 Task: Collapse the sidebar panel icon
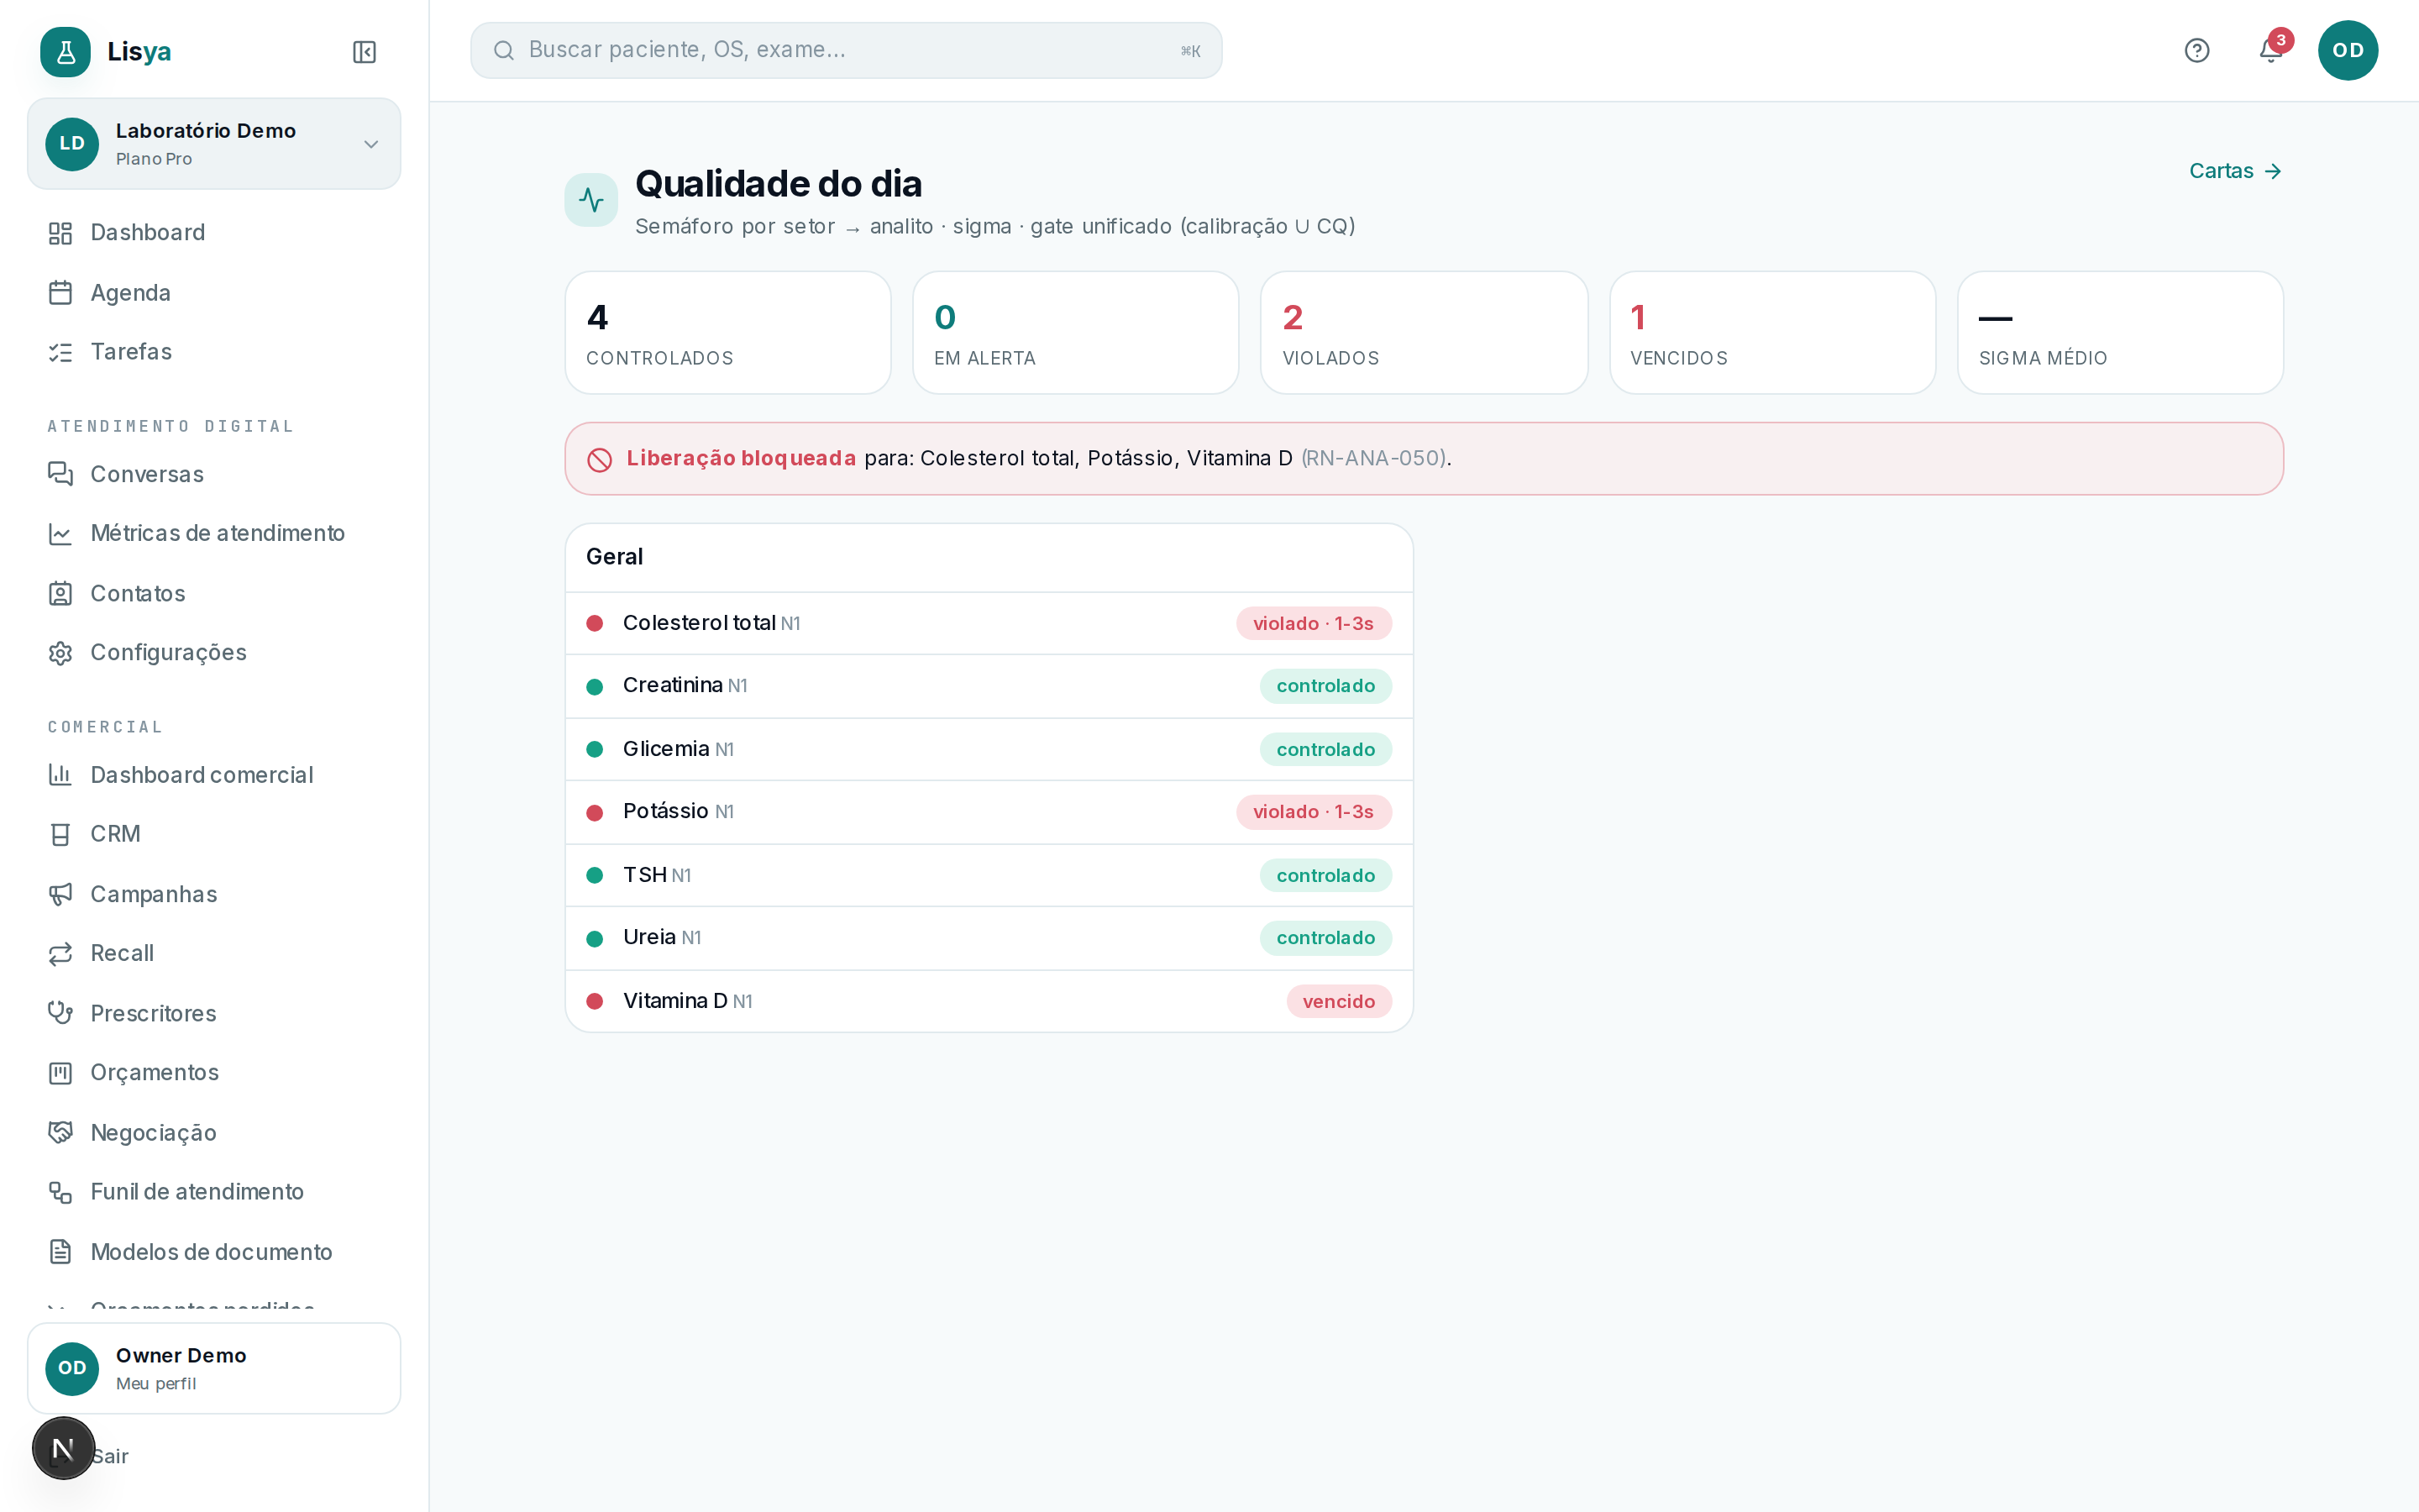[x=364, y=52]
